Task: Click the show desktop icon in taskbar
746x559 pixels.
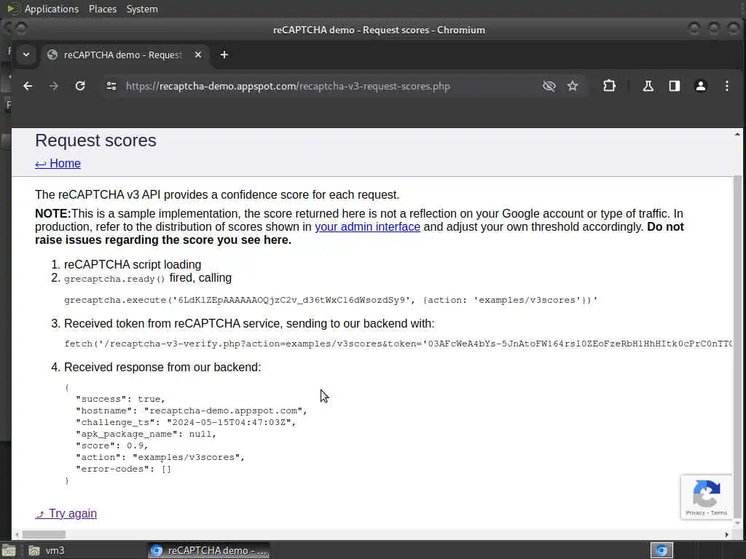Action: (x=9, y=551)
